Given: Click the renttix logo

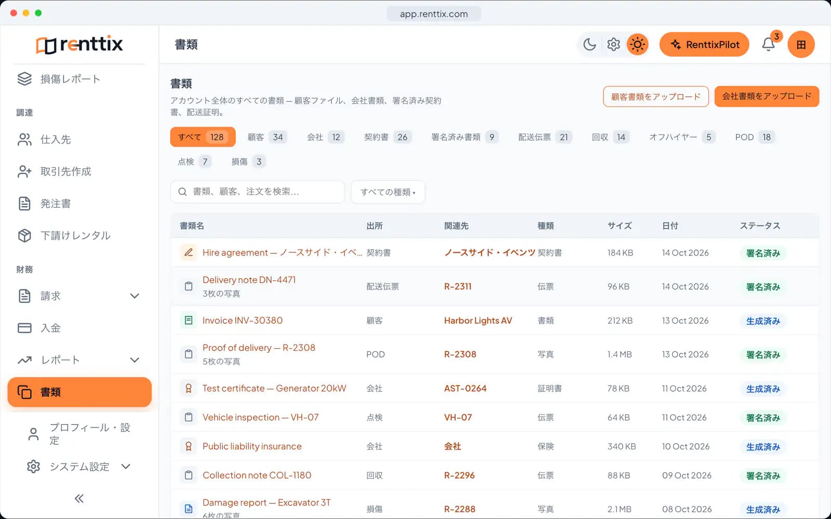Looking at the screenshot, I should click(79, 45).
